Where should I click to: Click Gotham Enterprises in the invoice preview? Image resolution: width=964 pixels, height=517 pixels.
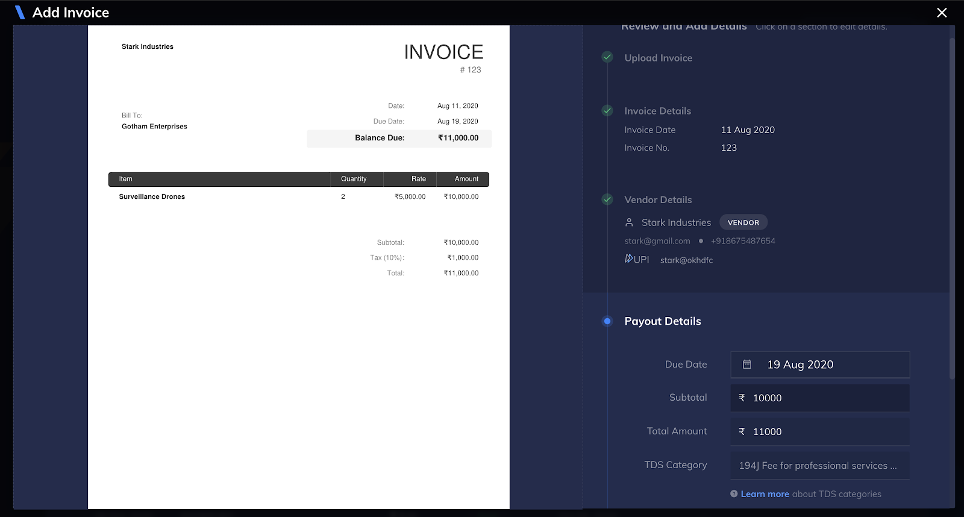coord(154,127)
